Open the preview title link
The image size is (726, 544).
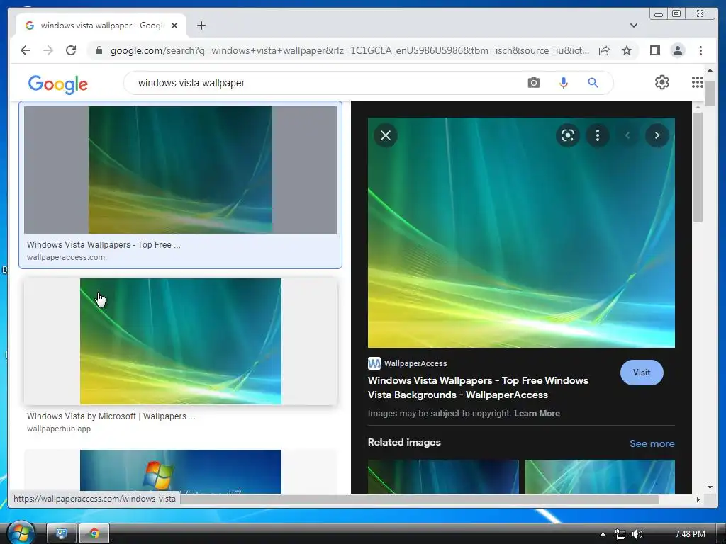click(478, 387)
